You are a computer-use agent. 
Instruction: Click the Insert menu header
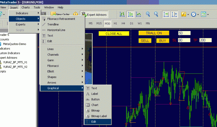coord(14,8)
